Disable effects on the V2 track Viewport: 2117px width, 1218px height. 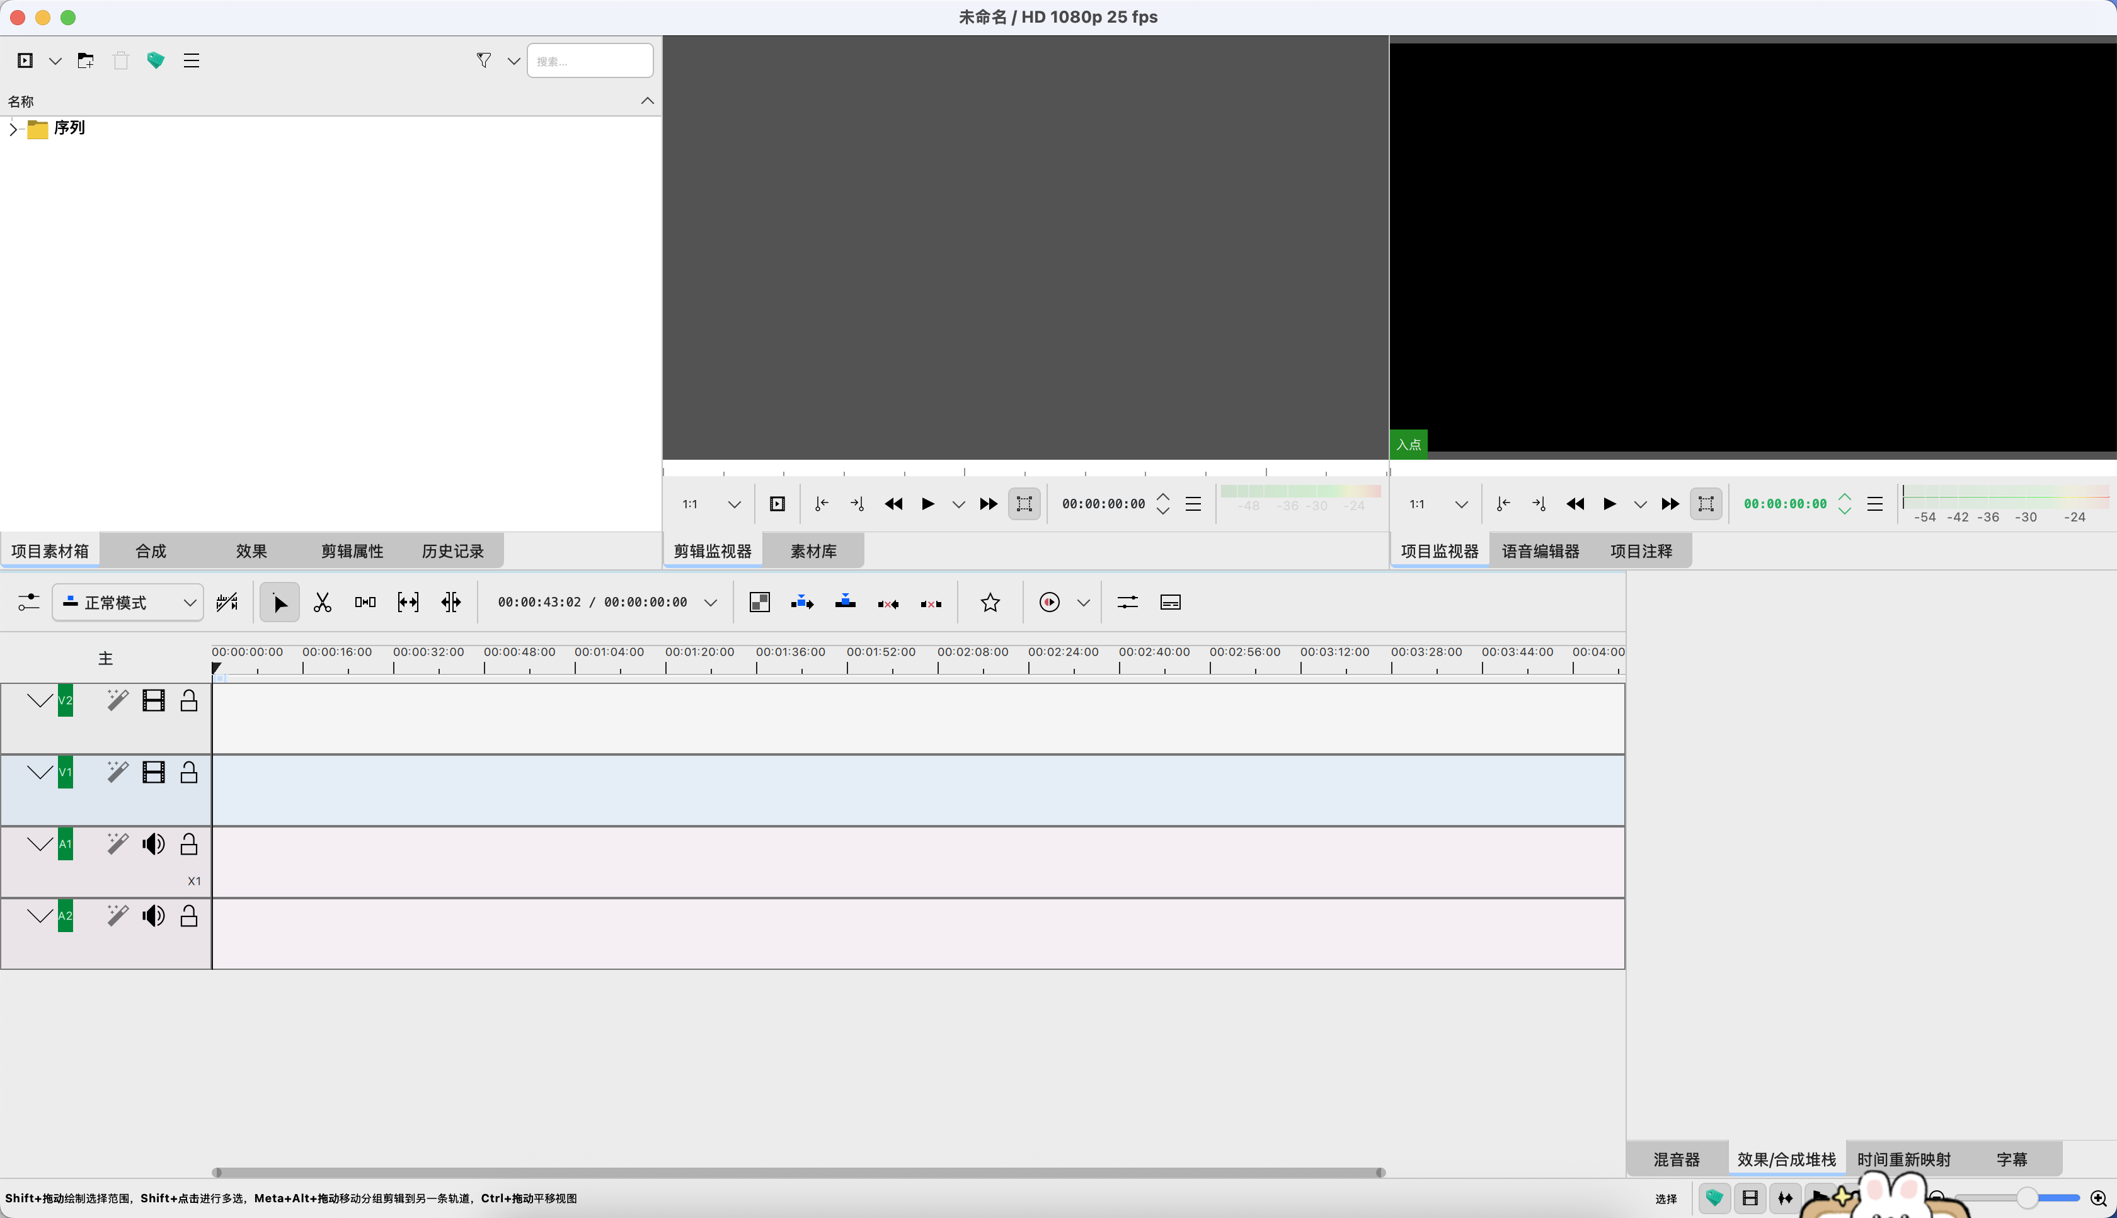[x=117, y=700]
